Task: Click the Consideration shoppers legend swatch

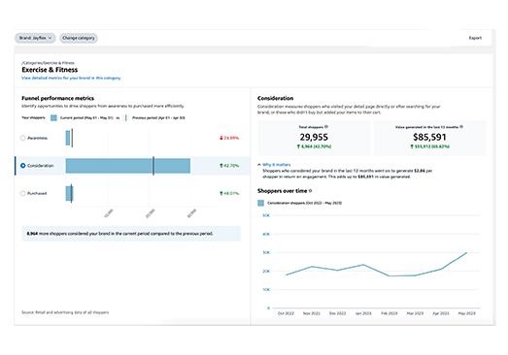Action: click(261, 203)
